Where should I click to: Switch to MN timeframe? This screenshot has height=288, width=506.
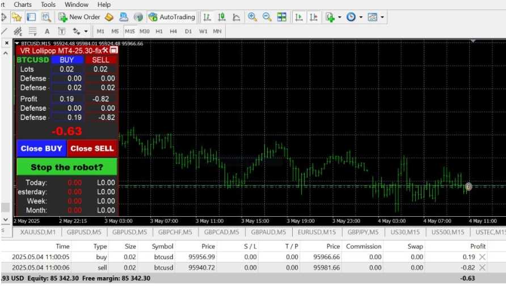217,31
